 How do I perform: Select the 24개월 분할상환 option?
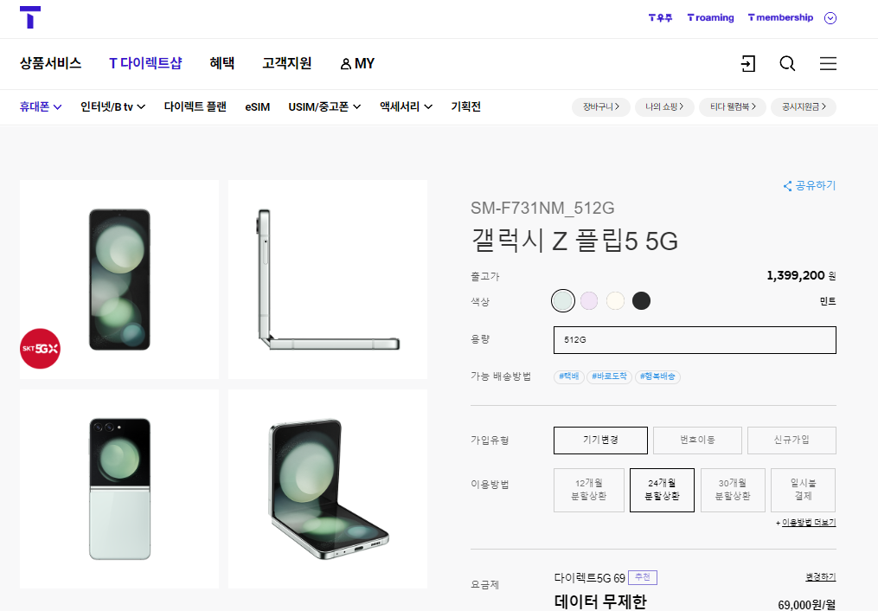tap(663, 490)
